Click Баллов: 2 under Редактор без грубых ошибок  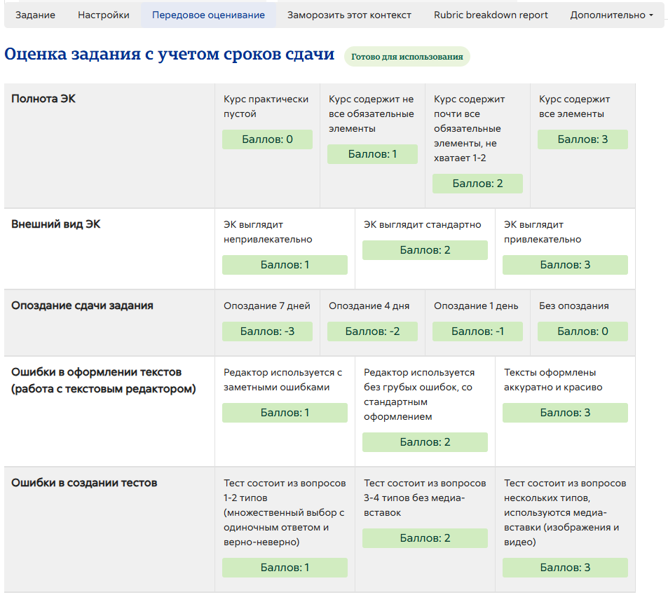coord(425,442)
